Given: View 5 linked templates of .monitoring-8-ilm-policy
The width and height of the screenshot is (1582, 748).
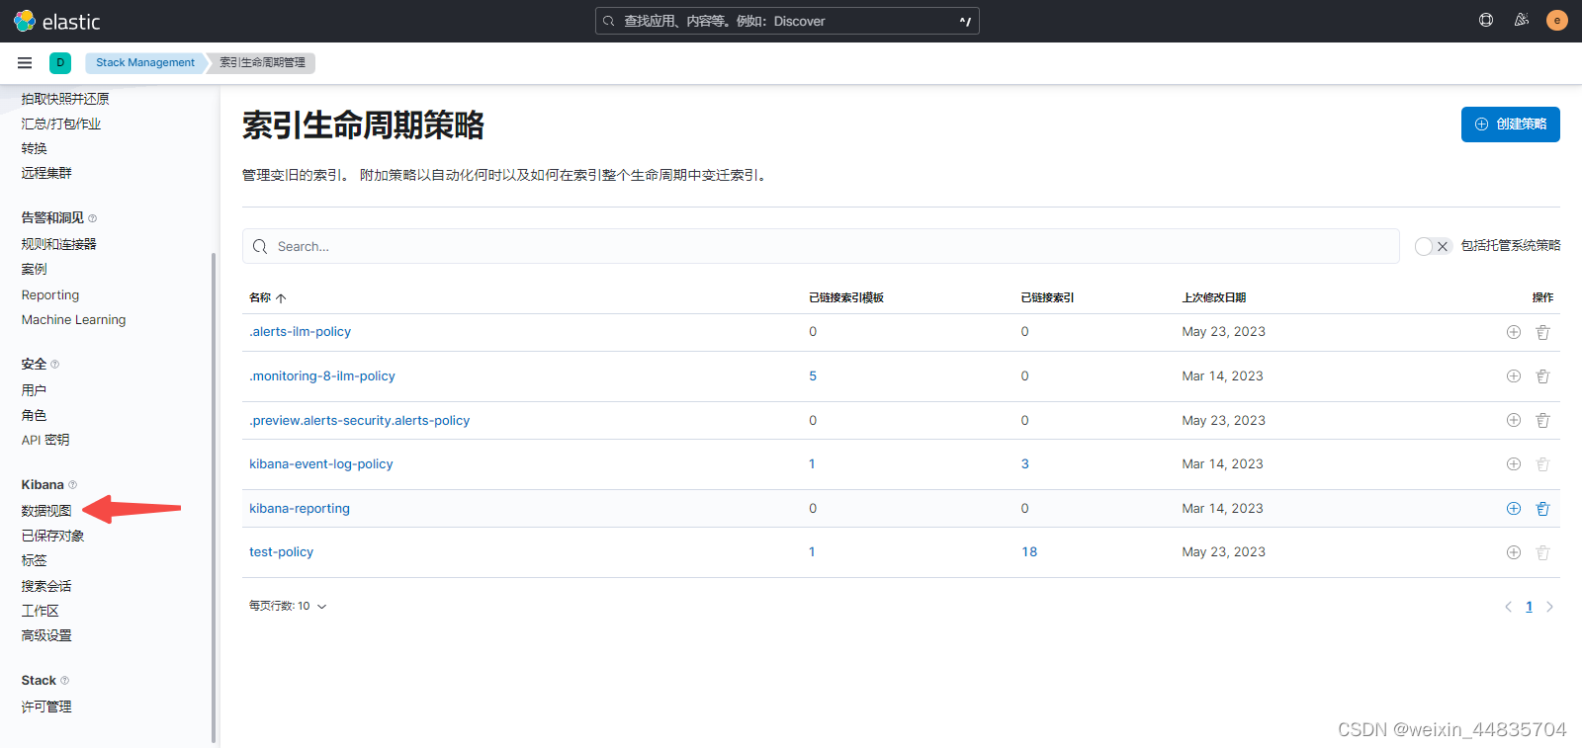Looking at the screenshot, I should (x=813, y=376).
